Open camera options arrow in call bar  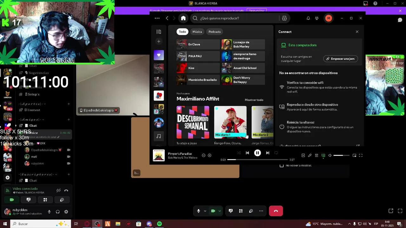click(x=219, y=211)
